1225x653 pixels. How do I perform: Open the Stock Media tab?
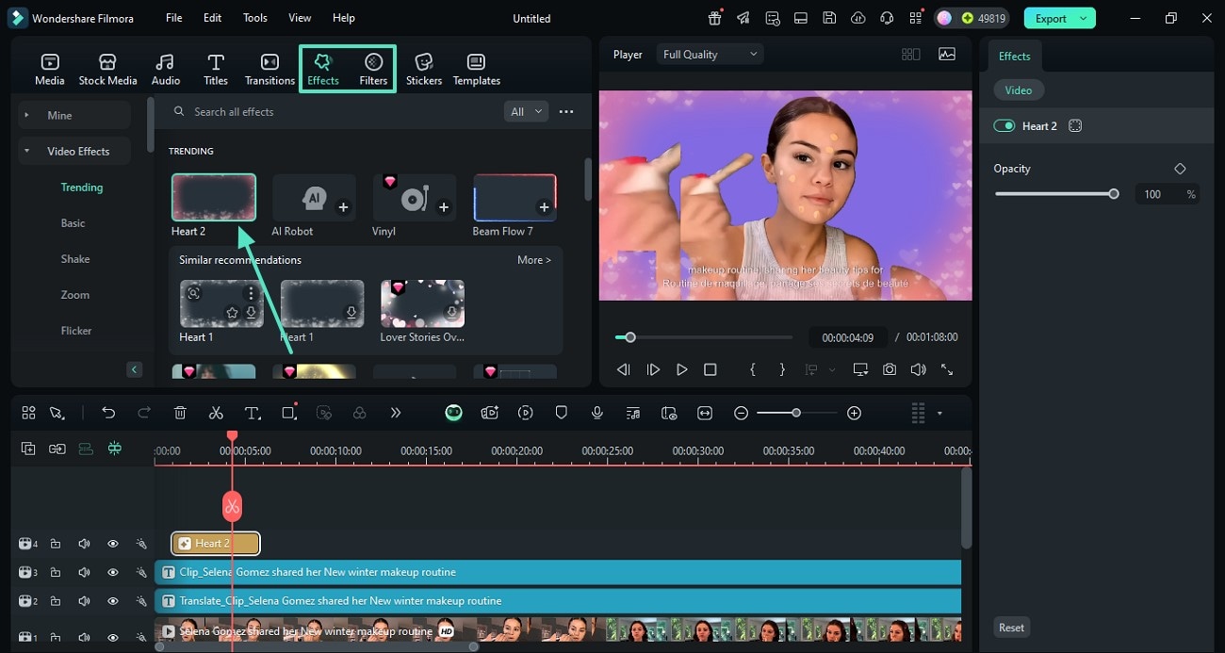coord(107,70)
